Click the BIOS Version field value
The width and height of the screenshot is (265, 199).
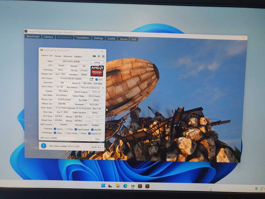tap(71, 79)
